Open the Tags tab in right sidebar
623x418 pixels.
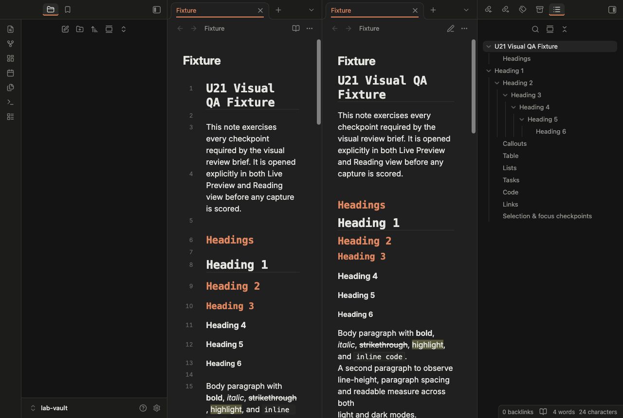(523, 10)
